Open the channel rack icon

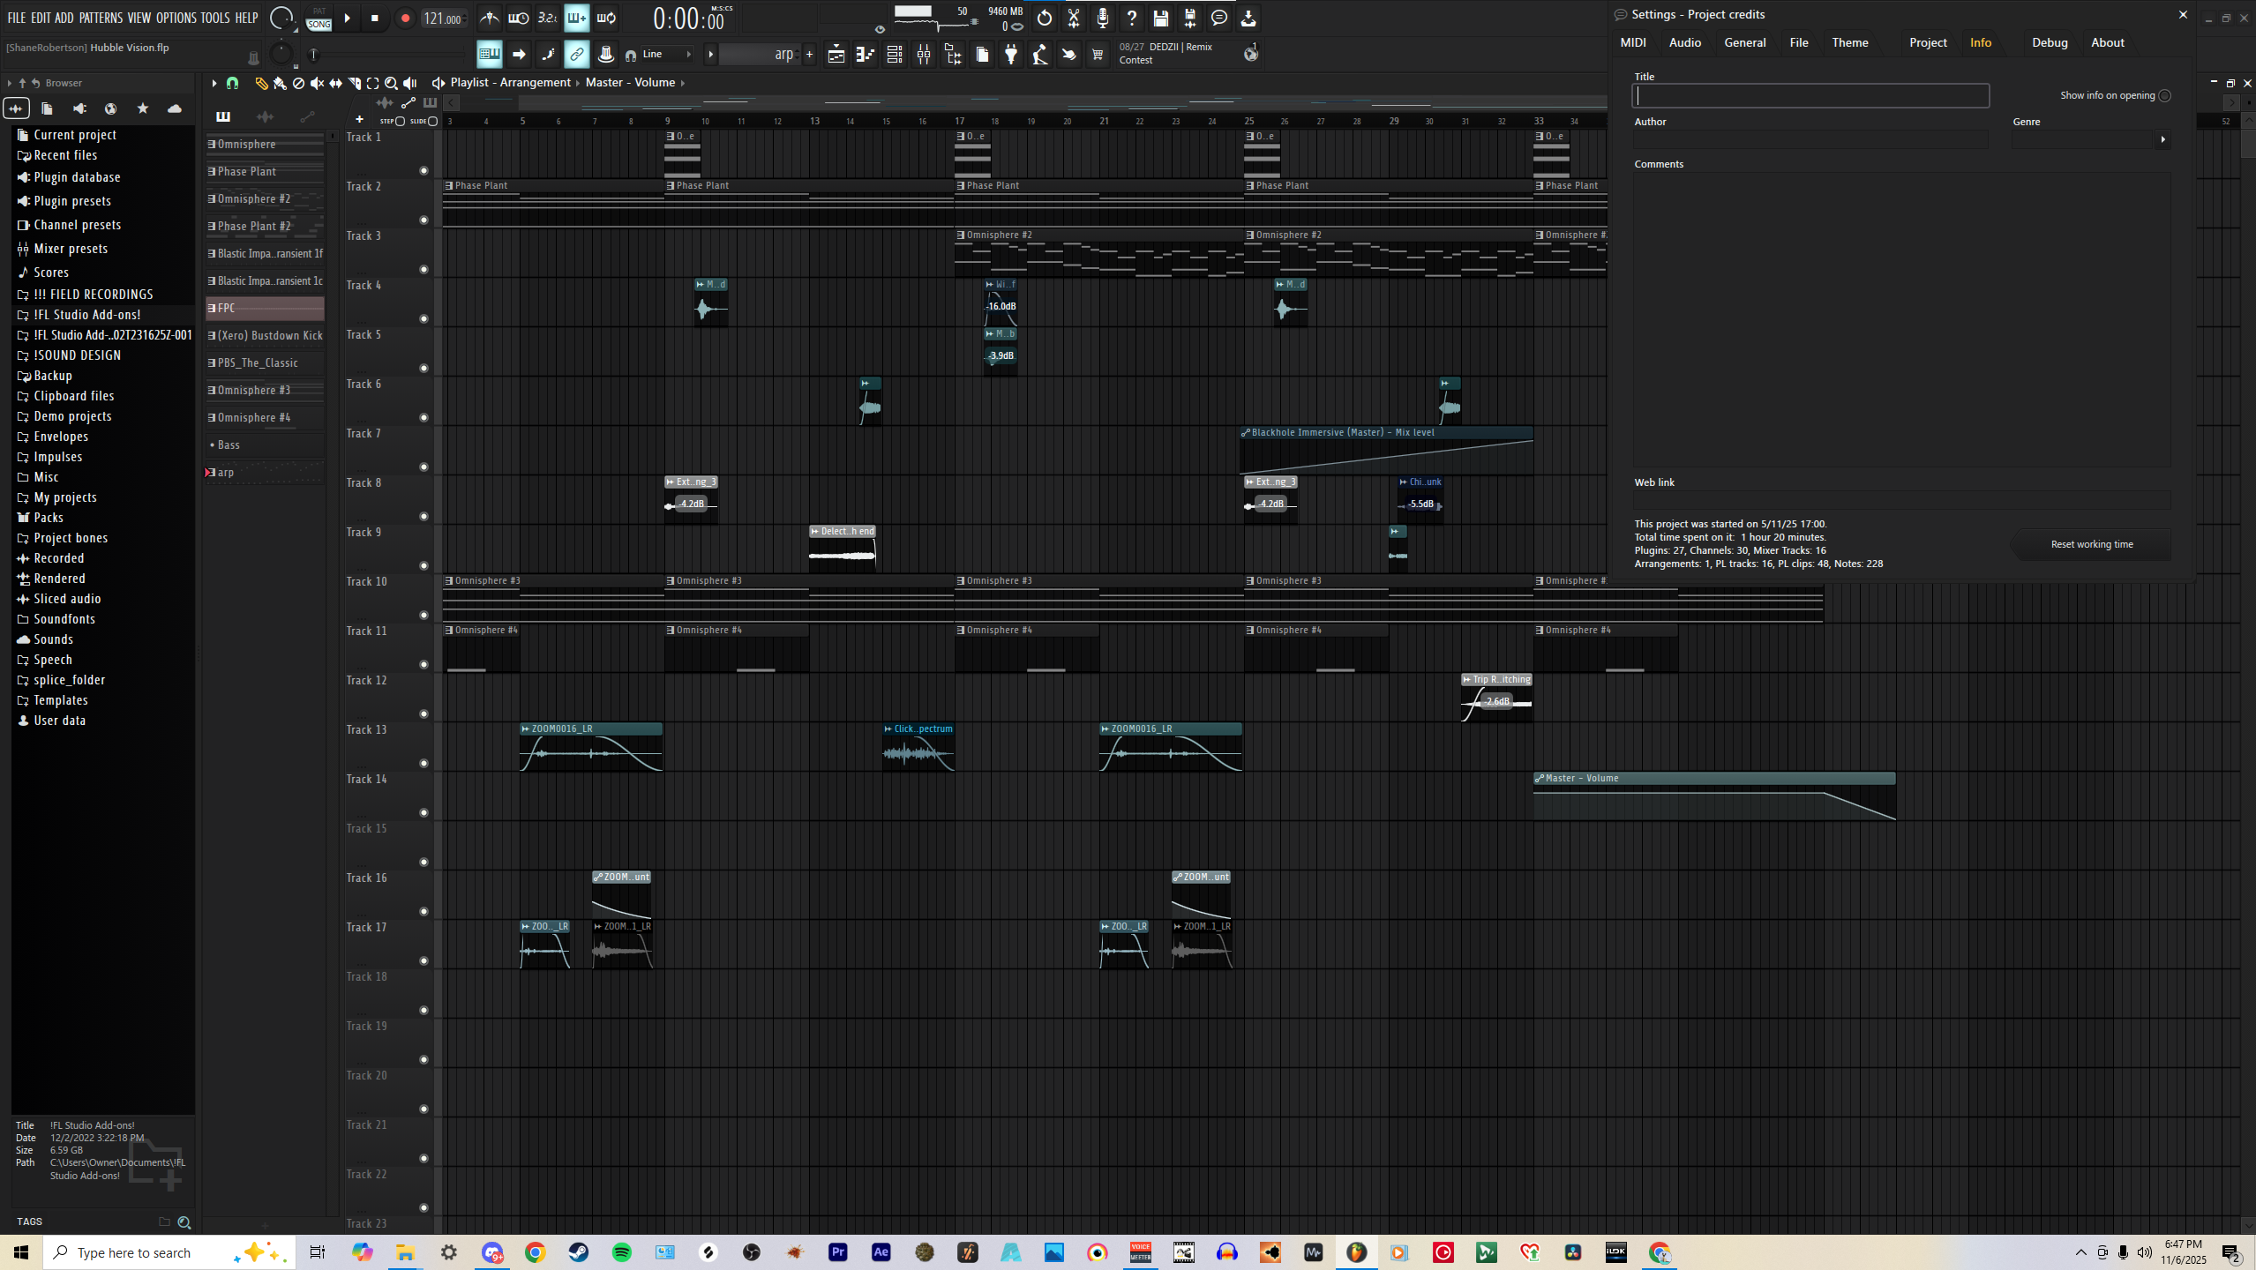pos(894,55)
